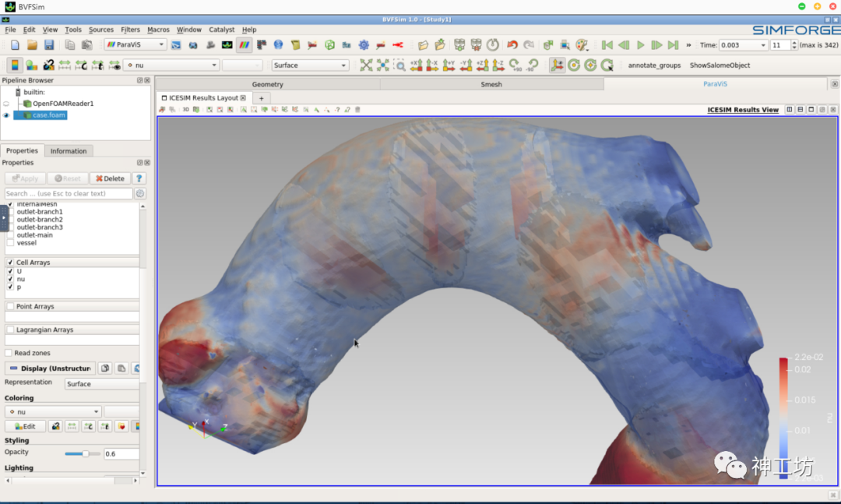Screen dimensions: 841x504
Task: Click the Redo arrow icon
Action: click(529, 45)
